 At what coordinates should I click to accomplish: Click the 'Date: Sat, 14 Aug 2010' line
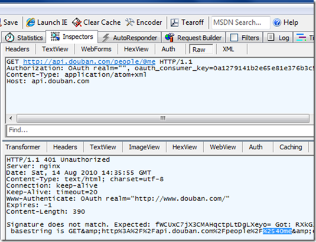tap(79, 173)
